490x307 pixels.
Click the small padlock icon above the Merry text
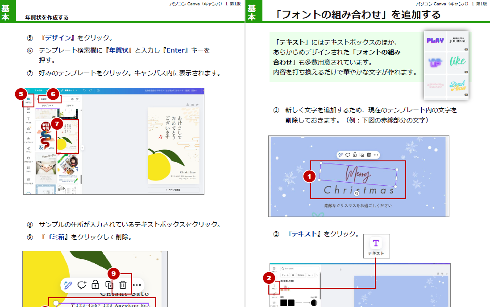tap(355, 155)
